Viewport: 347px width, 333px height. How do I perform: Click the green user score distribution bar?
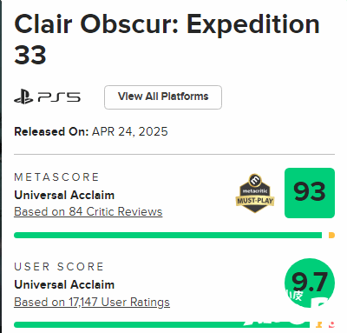[x=162, y=324]
